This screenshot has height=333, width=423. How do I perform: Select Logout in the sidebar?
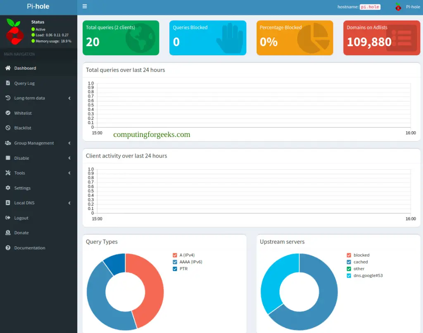[x=38, y=218]
